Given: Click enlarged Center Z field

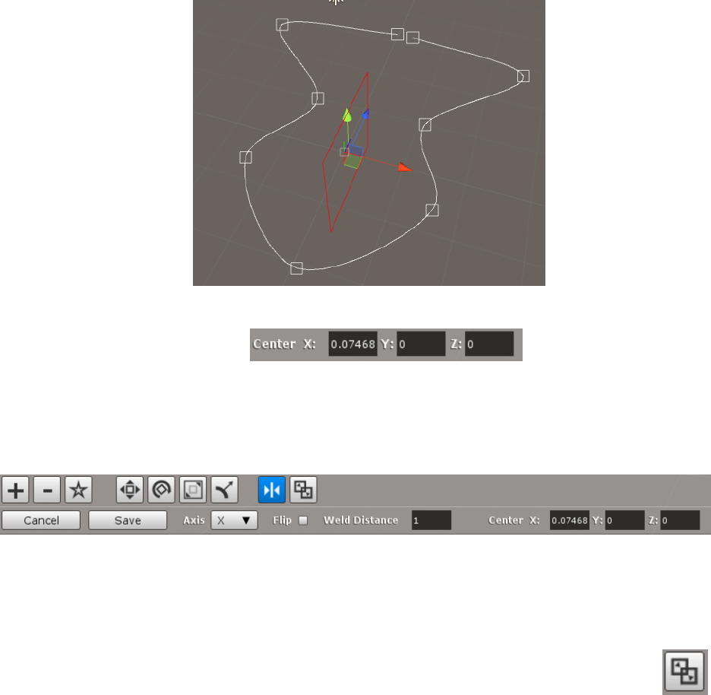Looking at the screenshot, I should point(489,344).
